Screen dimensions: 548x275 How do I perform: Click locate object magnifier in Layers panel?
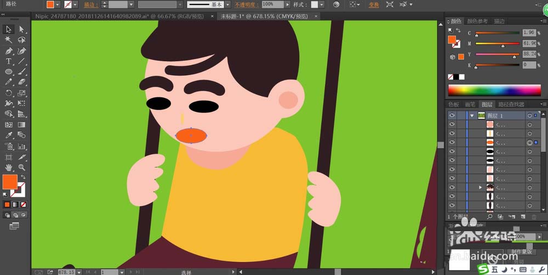coord(489,216)
